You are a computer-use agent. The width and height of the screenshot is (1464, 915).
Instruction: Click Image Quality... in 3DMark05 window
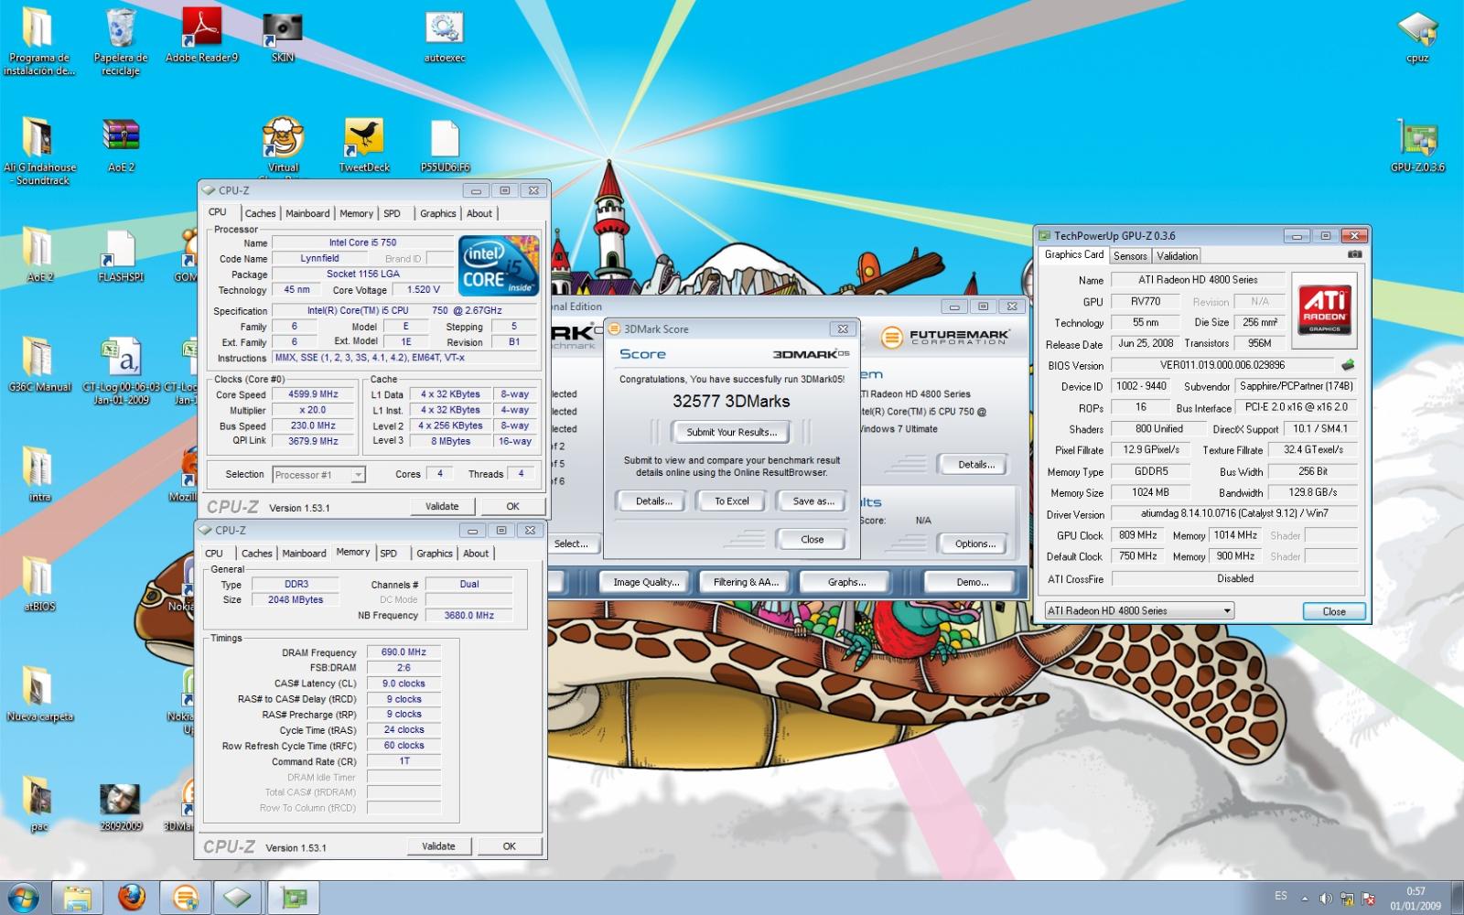click(646, 582)
